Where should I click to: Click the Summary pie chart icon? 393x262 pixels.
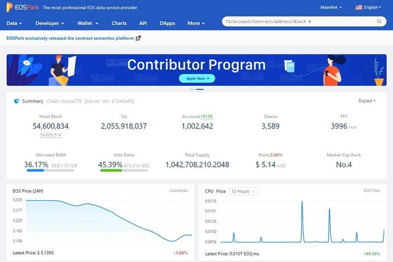click(x=17, y=101)
